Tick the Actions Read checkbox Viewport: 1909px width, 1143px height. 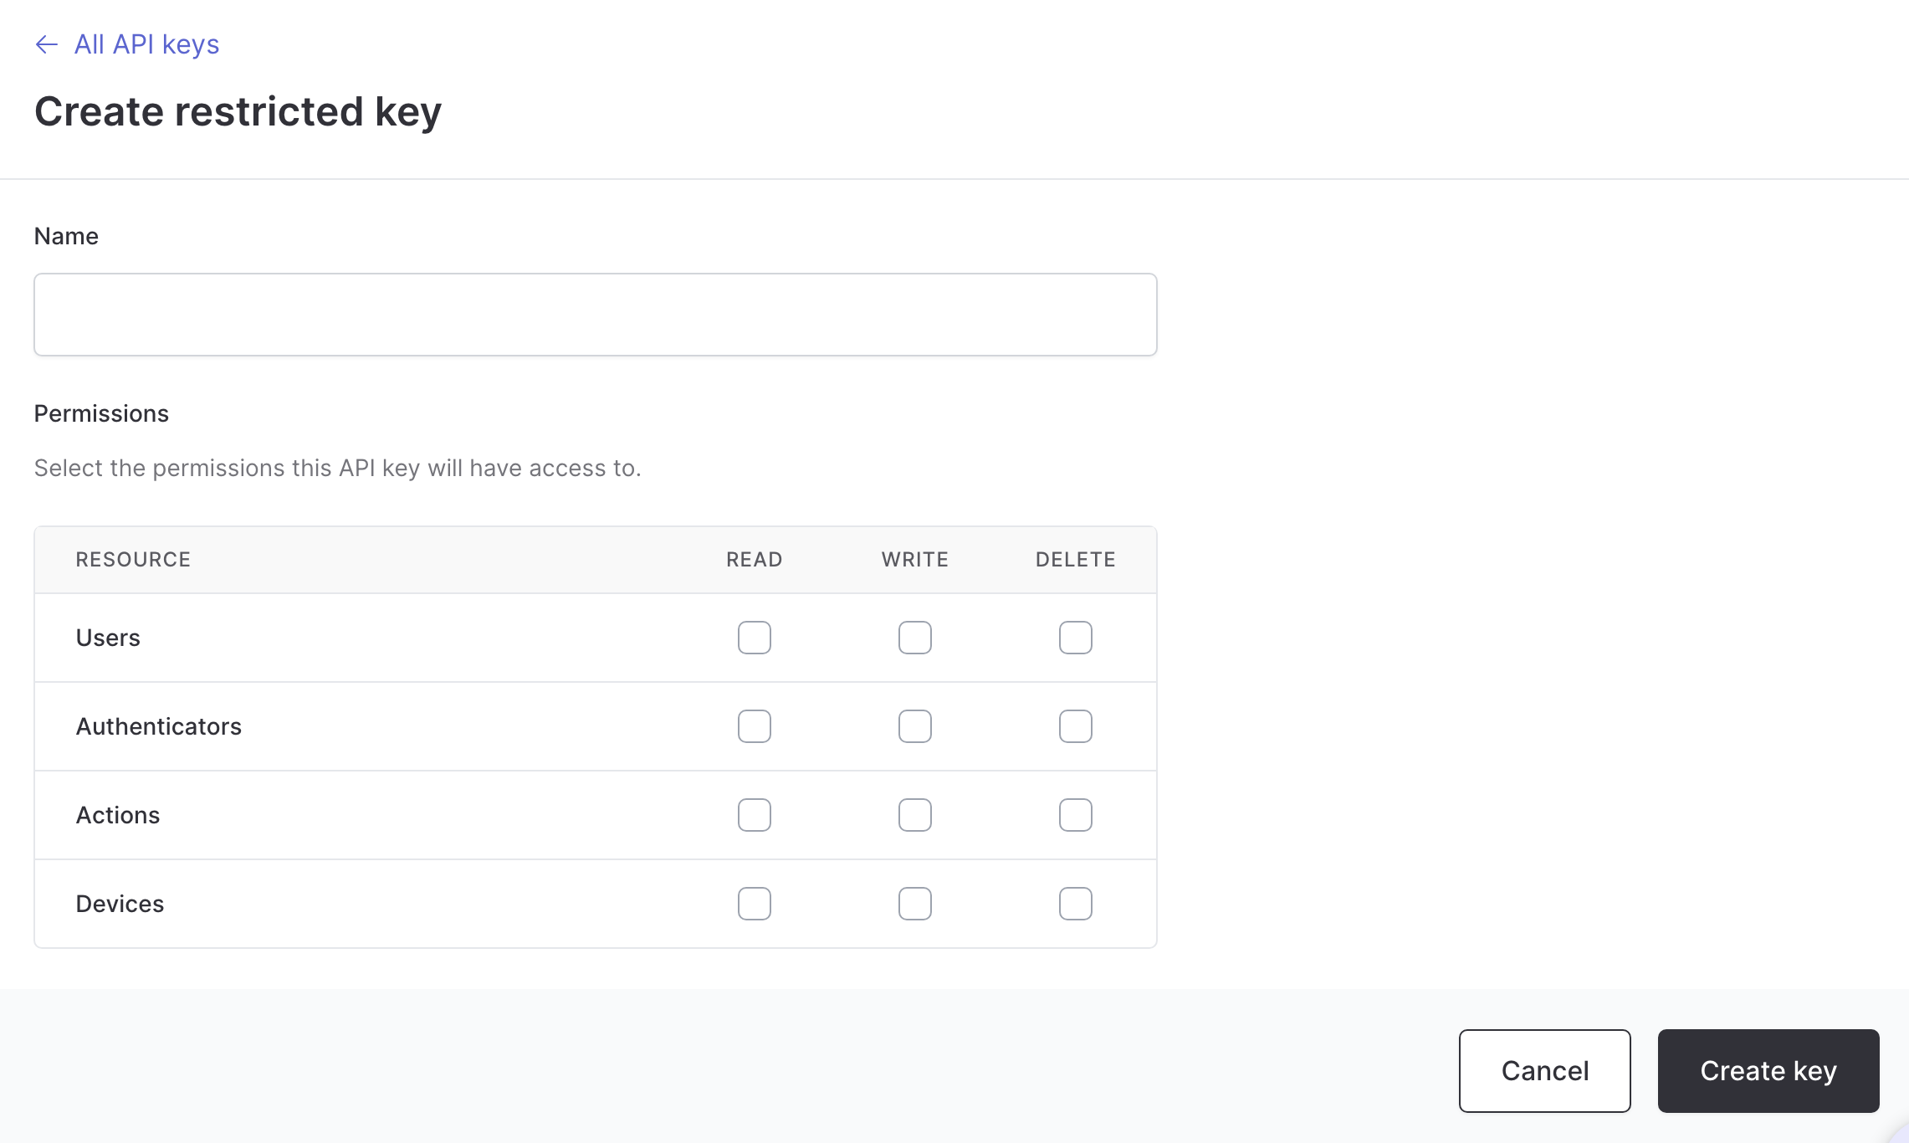point(754,815)
